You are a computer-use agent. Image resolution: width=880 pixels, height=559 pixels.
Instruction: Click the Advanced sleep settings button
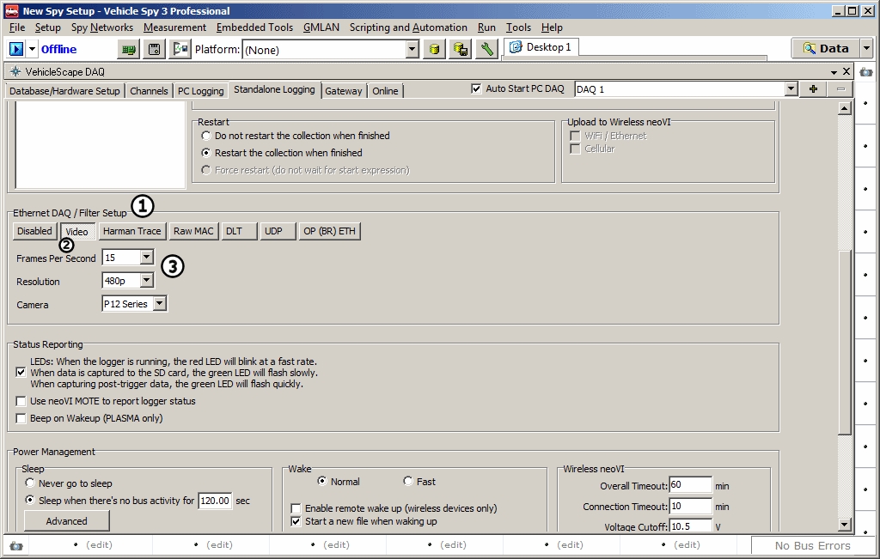click(x=66, y=520)
